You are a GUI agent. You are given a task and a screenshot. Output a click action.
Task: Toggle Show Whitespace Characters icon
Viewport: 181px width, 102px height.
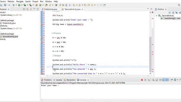point(70,5)
